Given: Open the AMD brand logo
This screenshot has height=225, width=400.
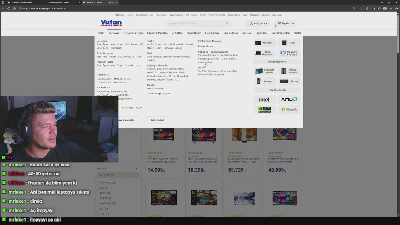Looking at the screenshot, I should point(289,99).
